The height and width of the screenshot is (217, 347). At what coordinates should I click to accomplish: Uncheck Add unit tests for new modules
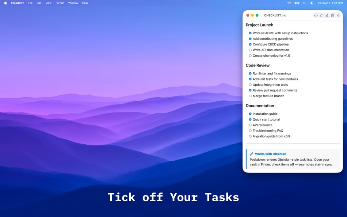pos(250,79)
